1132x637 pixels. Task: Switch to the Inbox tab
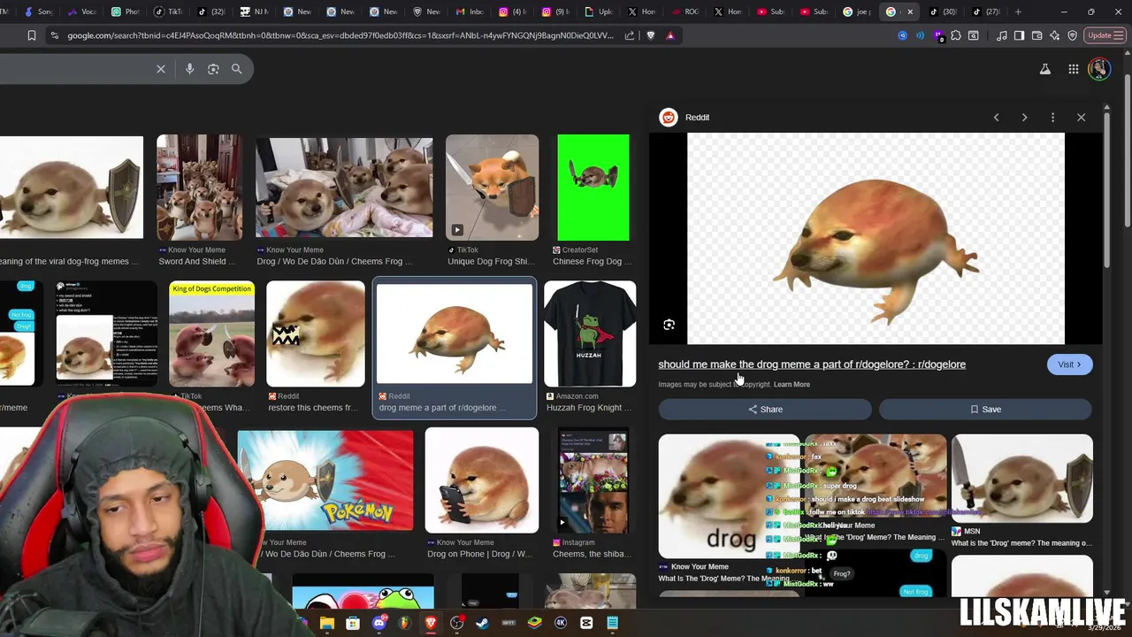click(470, 12)
